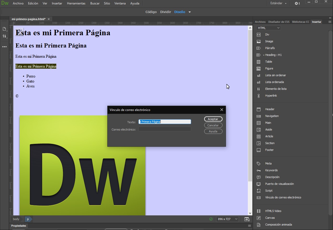Switch to the Archivos tab
Image resolution: width=333 pixels, height=230 pixels.
pos(260,22)
